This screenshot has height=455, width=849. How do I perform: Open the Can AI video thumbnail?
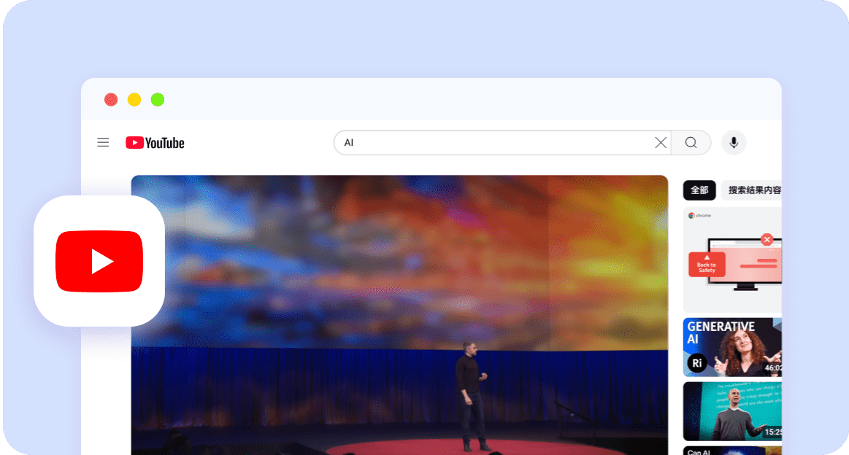732,451
